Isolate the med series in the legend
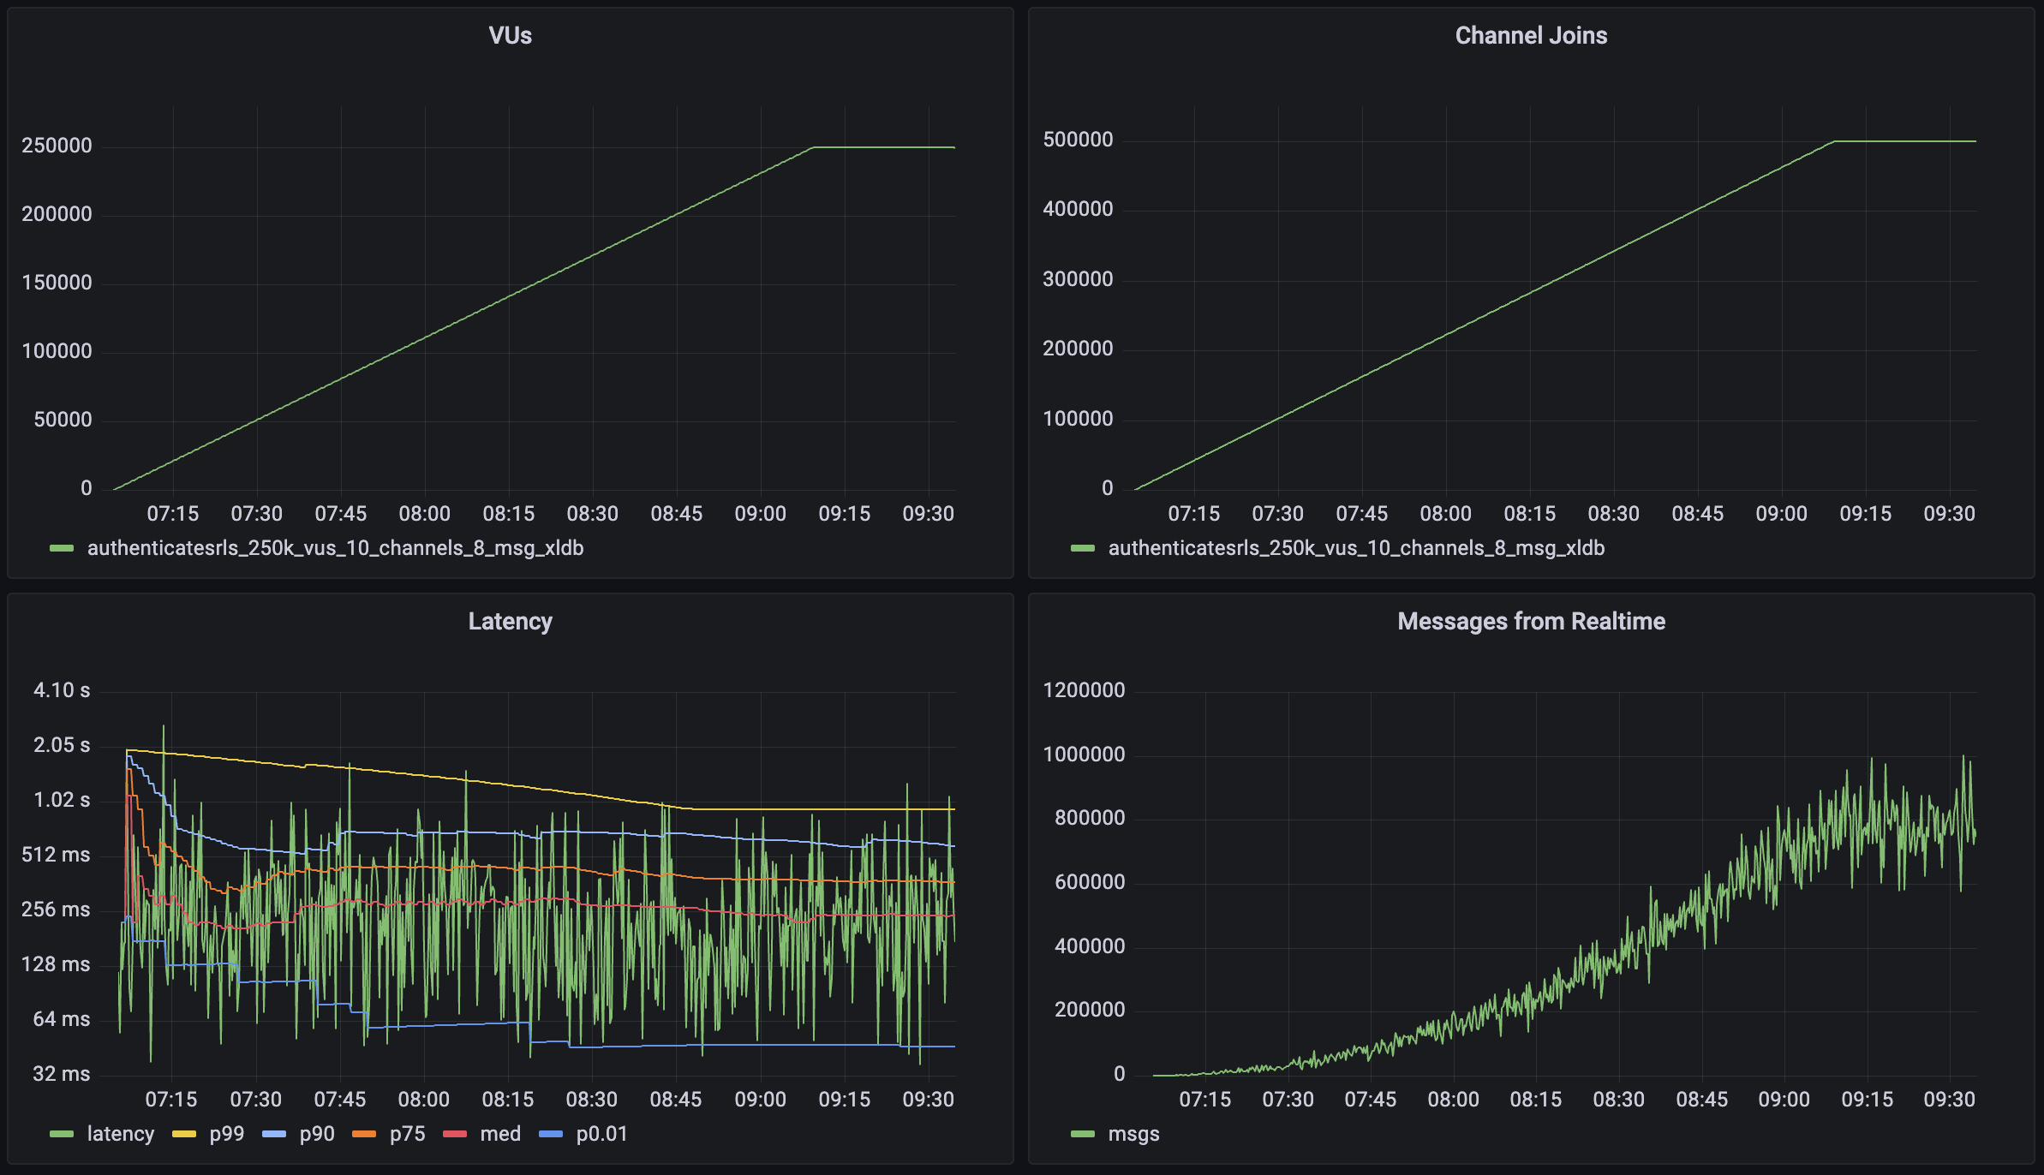This screenshot has width=2044, height=1175. [x=500, y=1134]
